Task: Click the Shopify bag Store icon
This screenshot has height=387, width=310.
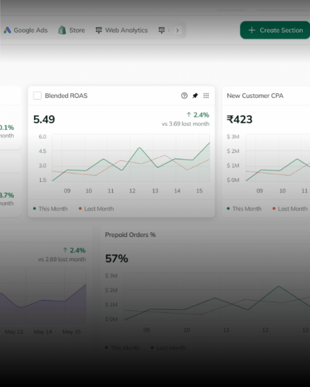Action: [62, 30]
